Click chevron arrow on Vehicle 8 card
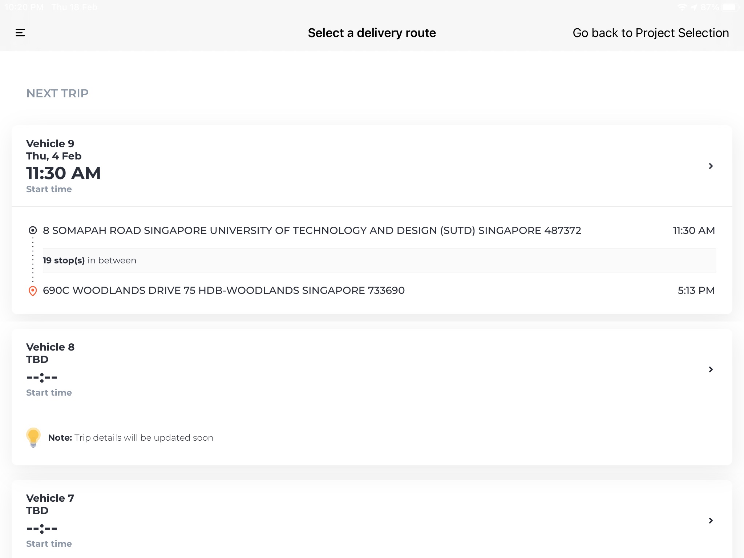 click(x=711, y=369)
